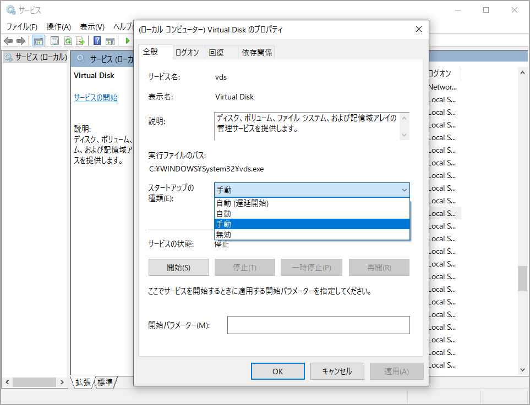Confirm dialog with OK button
530x405 pixels.
point(278,371)
